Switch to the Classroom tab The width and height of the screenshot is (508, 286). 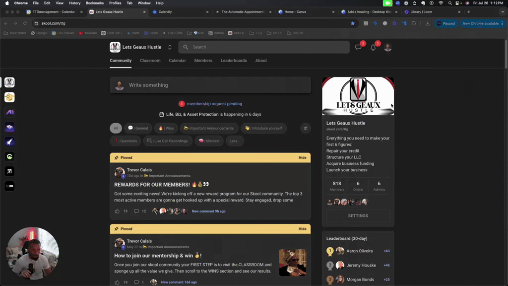click(x=150, y=61)
